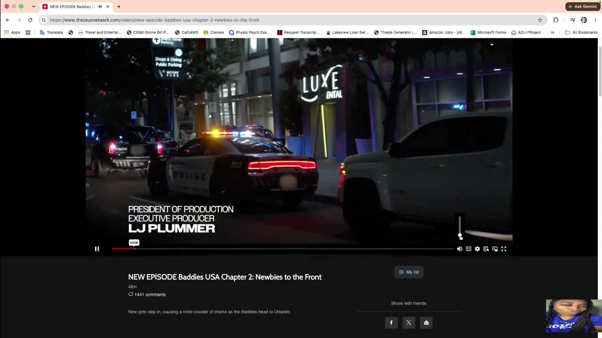Add video to My list
This screenshot has height=338, width=602.
tap(409, 272)
